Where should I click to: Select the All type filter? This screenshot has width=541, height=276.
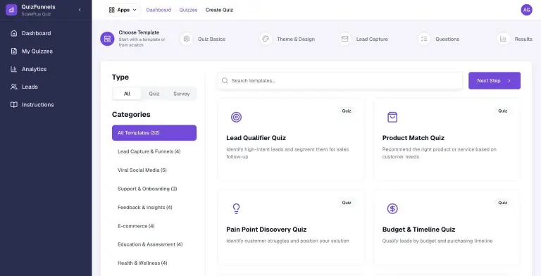tap(127, 94)
